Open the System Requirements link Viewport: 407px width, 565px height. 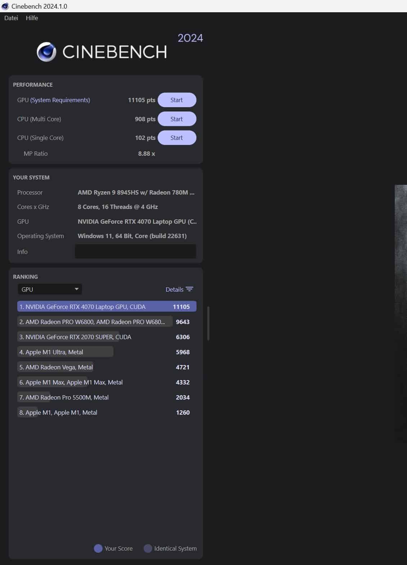60,100
